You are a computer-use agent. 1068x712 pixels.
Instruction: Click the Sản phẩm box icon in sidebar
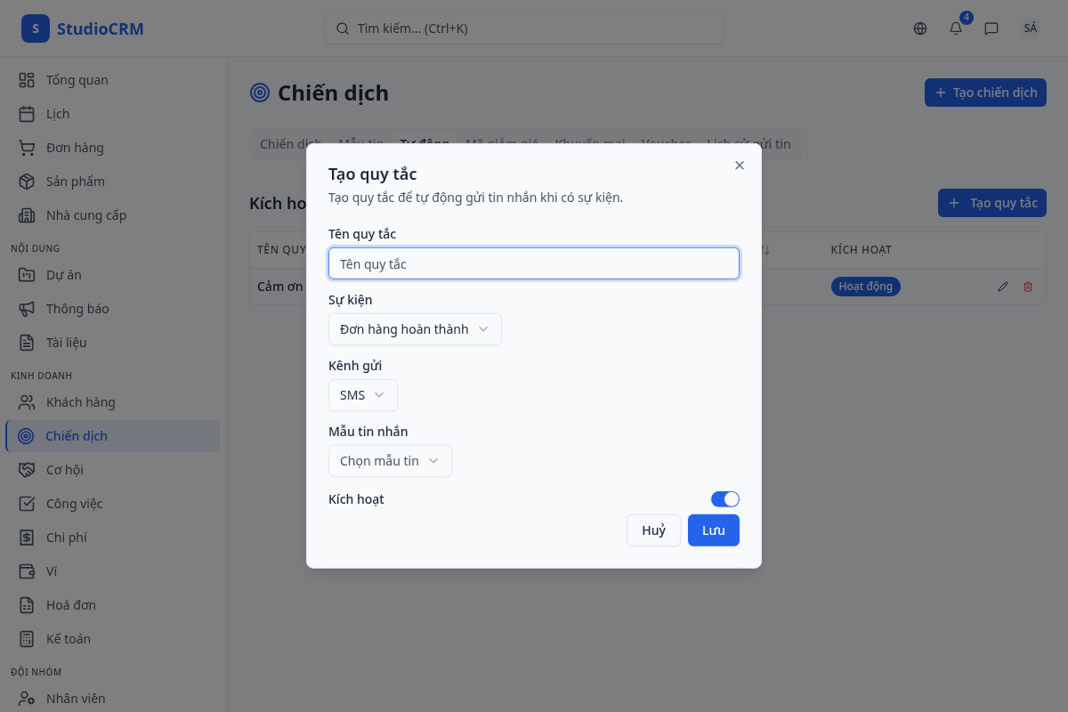(27, 182)
